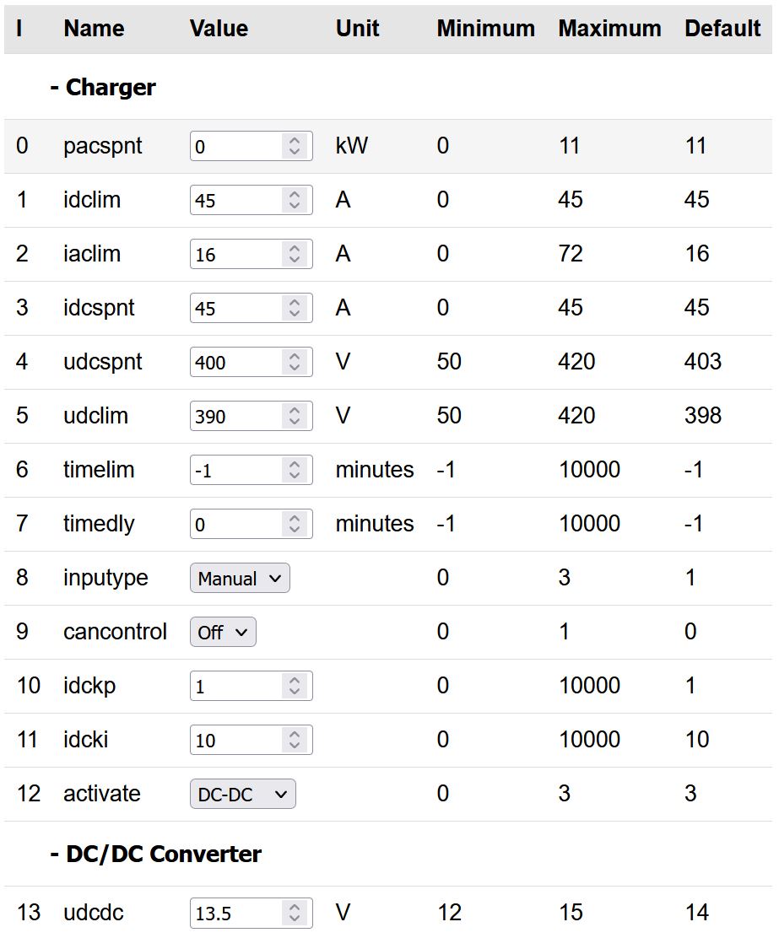Screen dimensions: 779x938
Task: Click the pacspnt value stepper arrows
Action: click(294, 146)
